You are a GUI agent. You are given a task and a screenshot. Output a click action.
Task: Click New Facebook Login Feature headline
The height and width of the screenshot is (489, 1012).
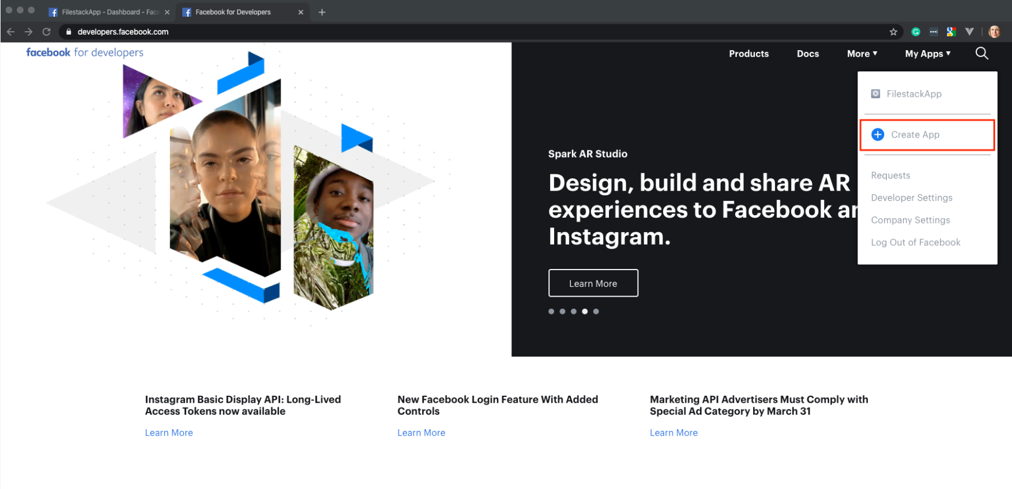[498, 405]
